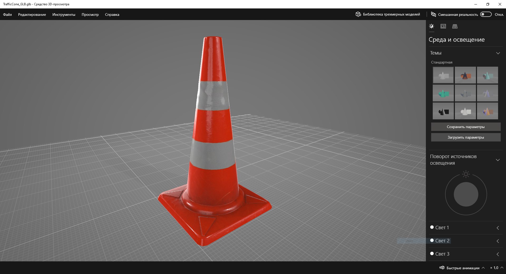Expand the Свет 1 settings chevron

point(498,228)
